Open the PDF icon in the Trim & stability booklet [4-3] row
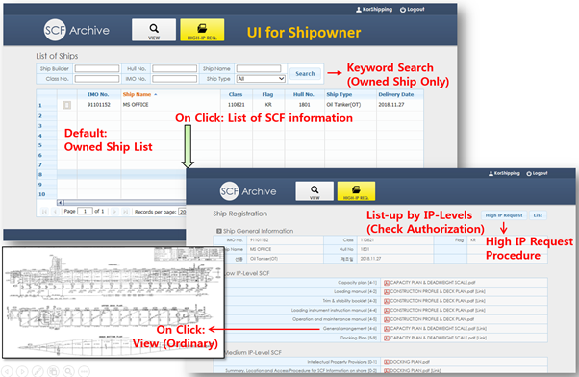579x377 pixels. [x=387, y=301]
